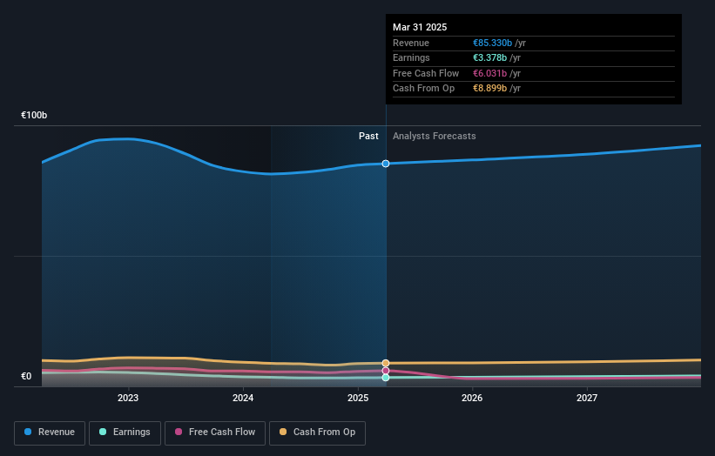This screenshot has height=456, width=715.
Task: Click the Earnings value €3.378b in tooltip
Action: pos(489,57)
